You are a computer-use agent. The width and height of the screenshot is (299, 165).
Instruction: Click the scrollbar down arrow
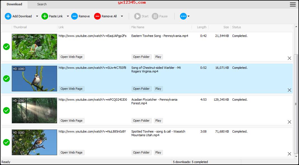coord(296,157)
